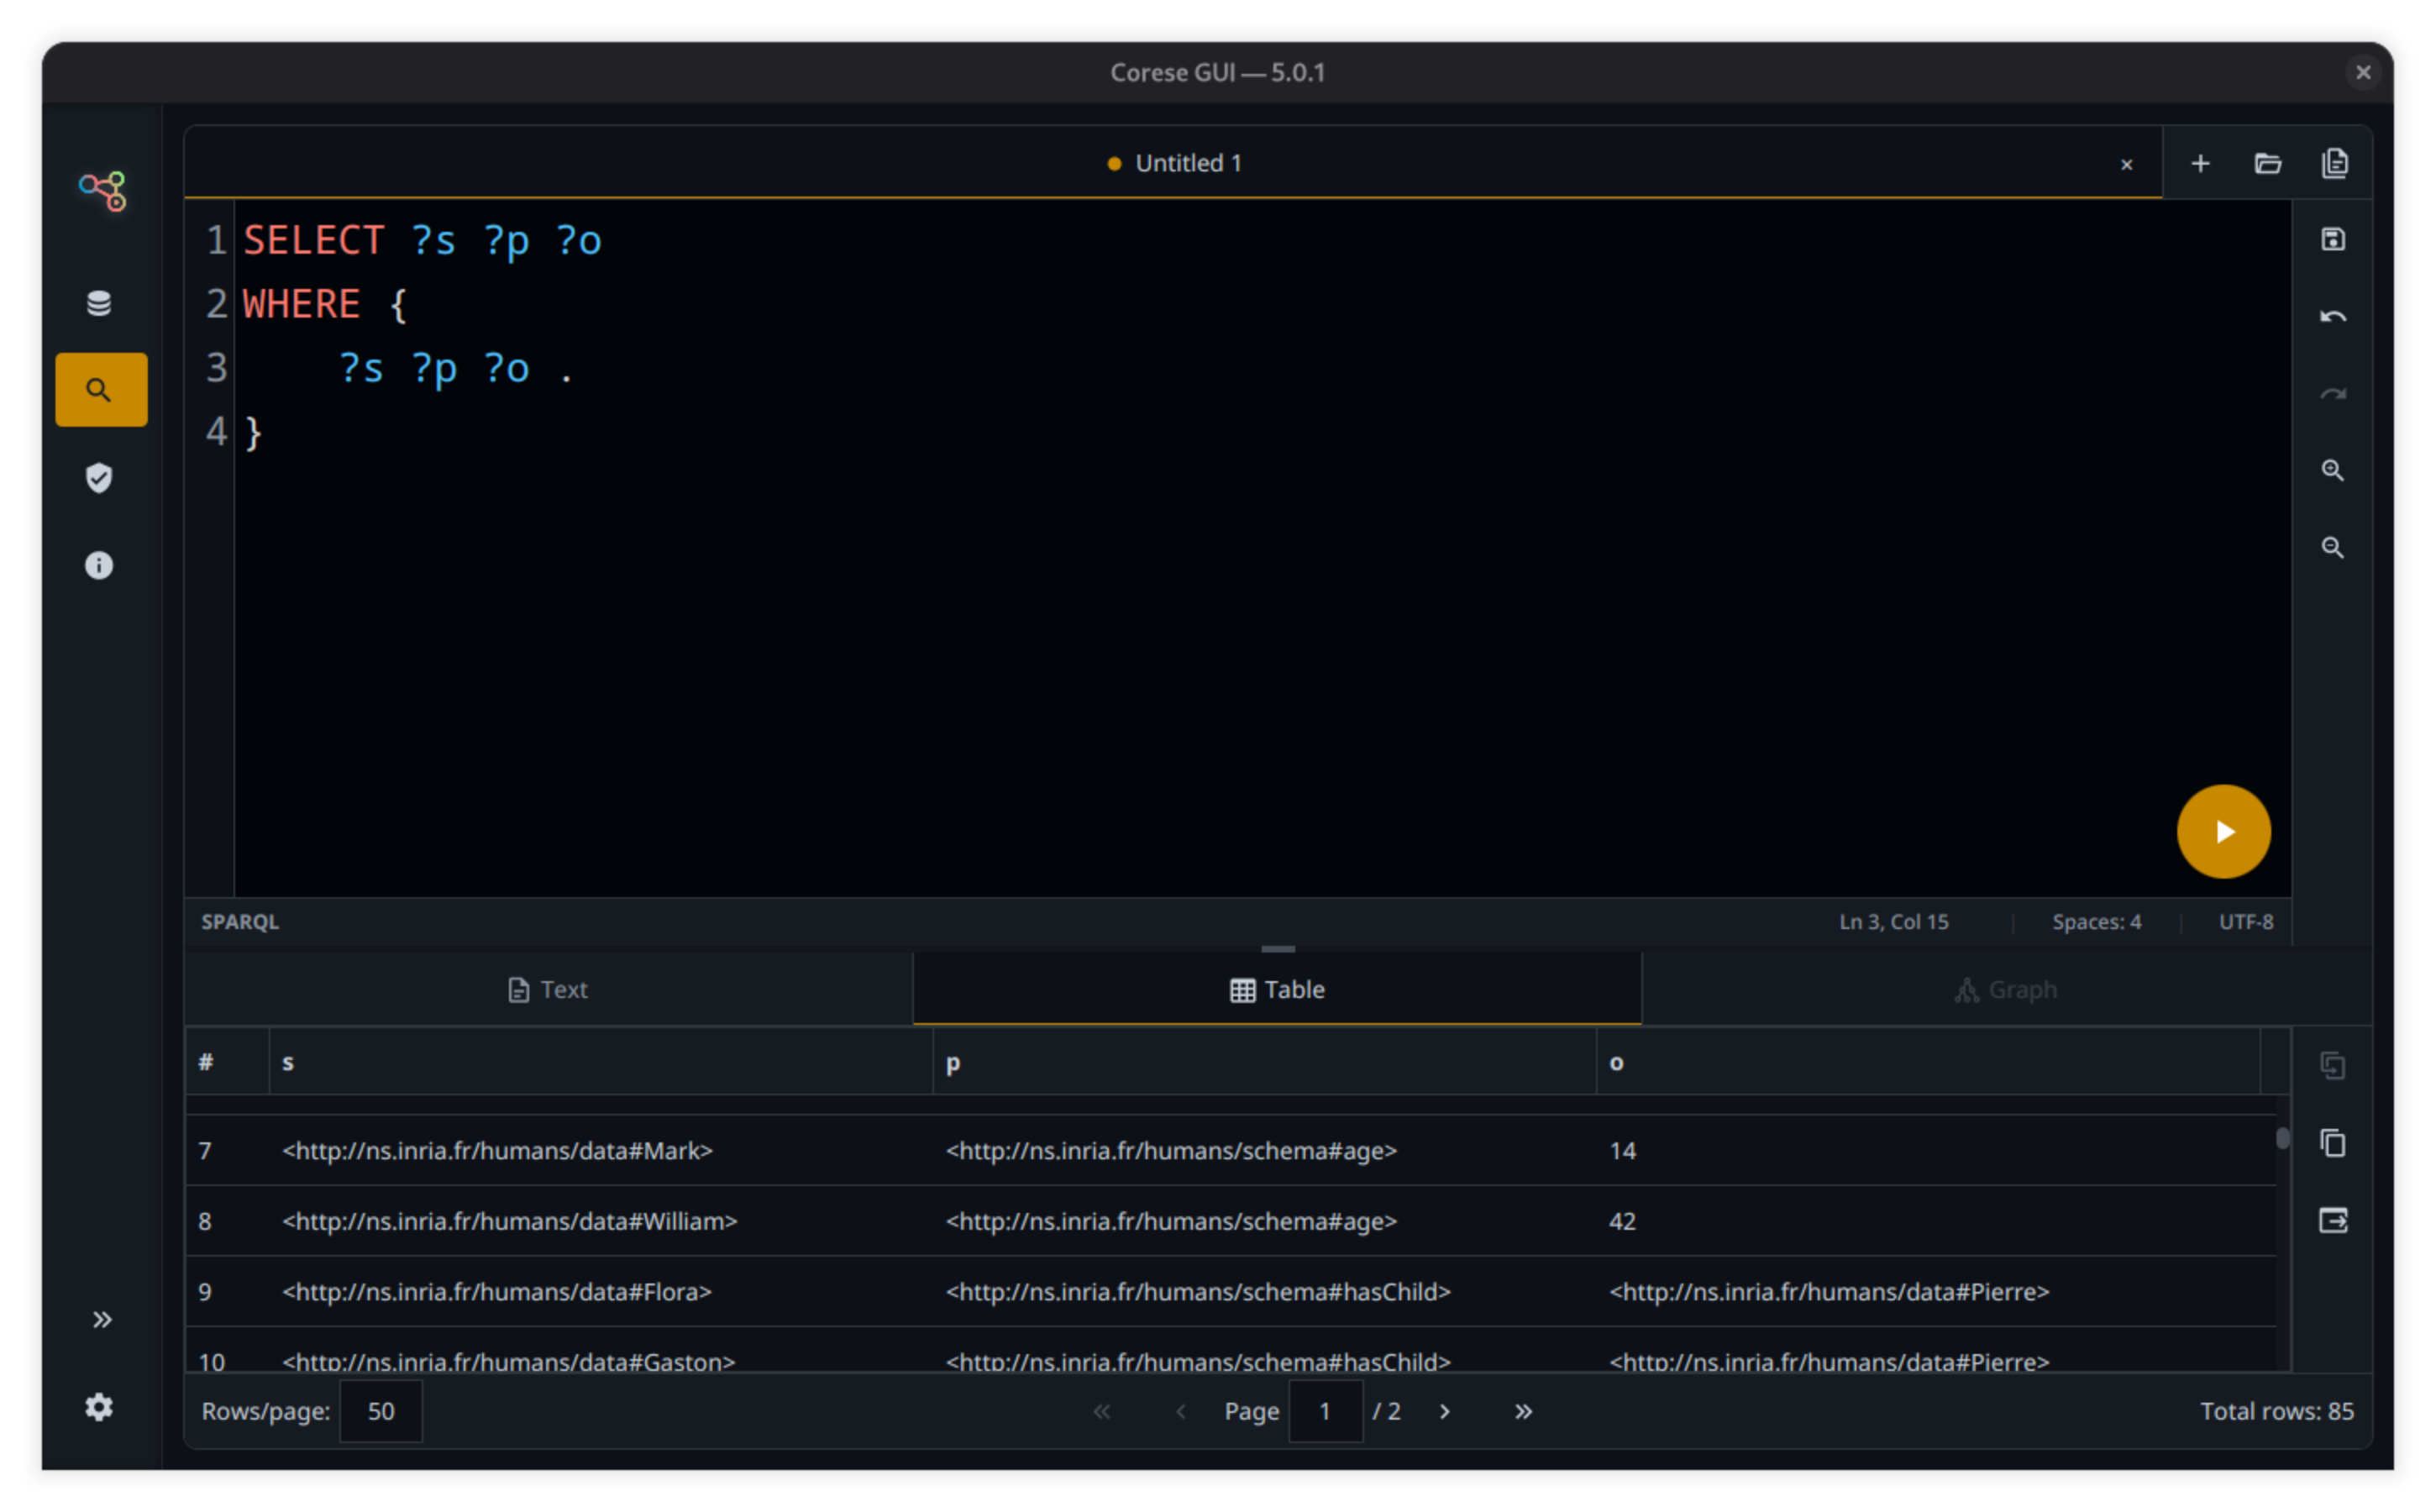The height and width of the screenshot is (1512, 2436).
Task: Add a new query tab with plus
Action: (2200, 163)
